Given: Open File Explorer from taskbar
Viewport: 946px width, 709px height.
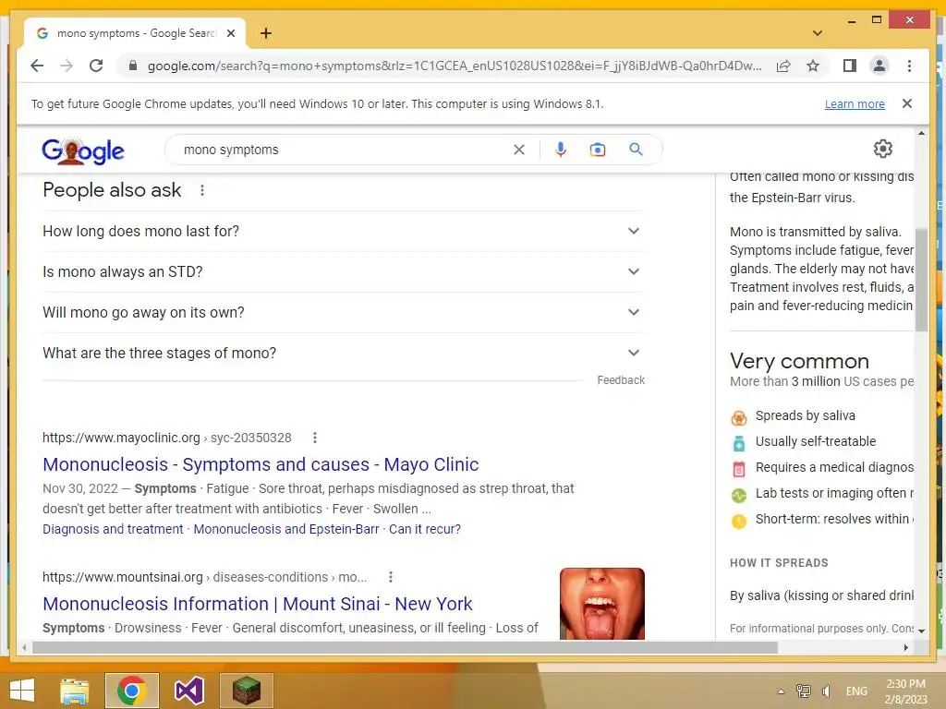Looking at the screenshot, I should [74, 691].
